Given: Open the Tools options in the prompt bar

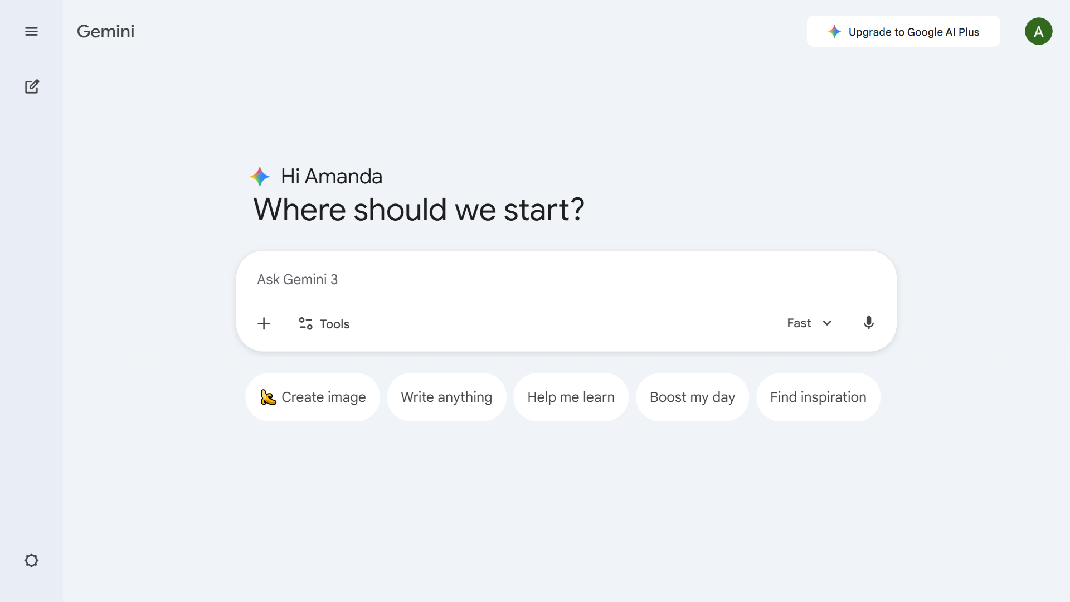Looking at the screenshot, I should click(323, 323).
